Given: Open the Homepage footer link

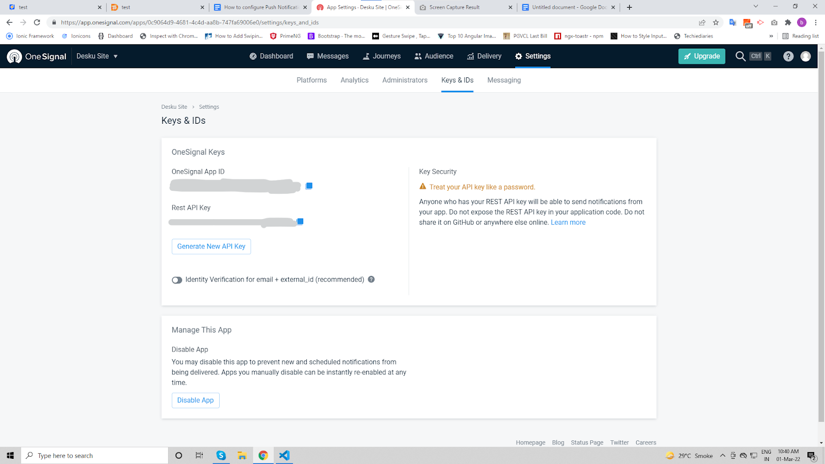Looking at the screenshot, I should coord(531,442).
